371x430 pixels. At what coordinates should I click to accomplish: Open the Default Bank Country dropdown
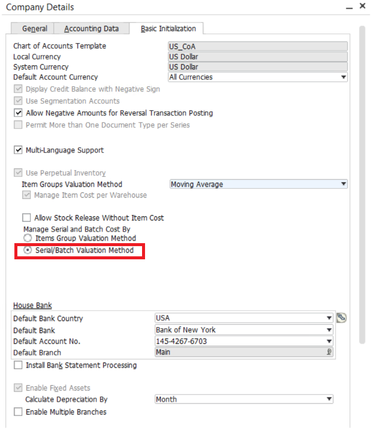click(329, 319)
